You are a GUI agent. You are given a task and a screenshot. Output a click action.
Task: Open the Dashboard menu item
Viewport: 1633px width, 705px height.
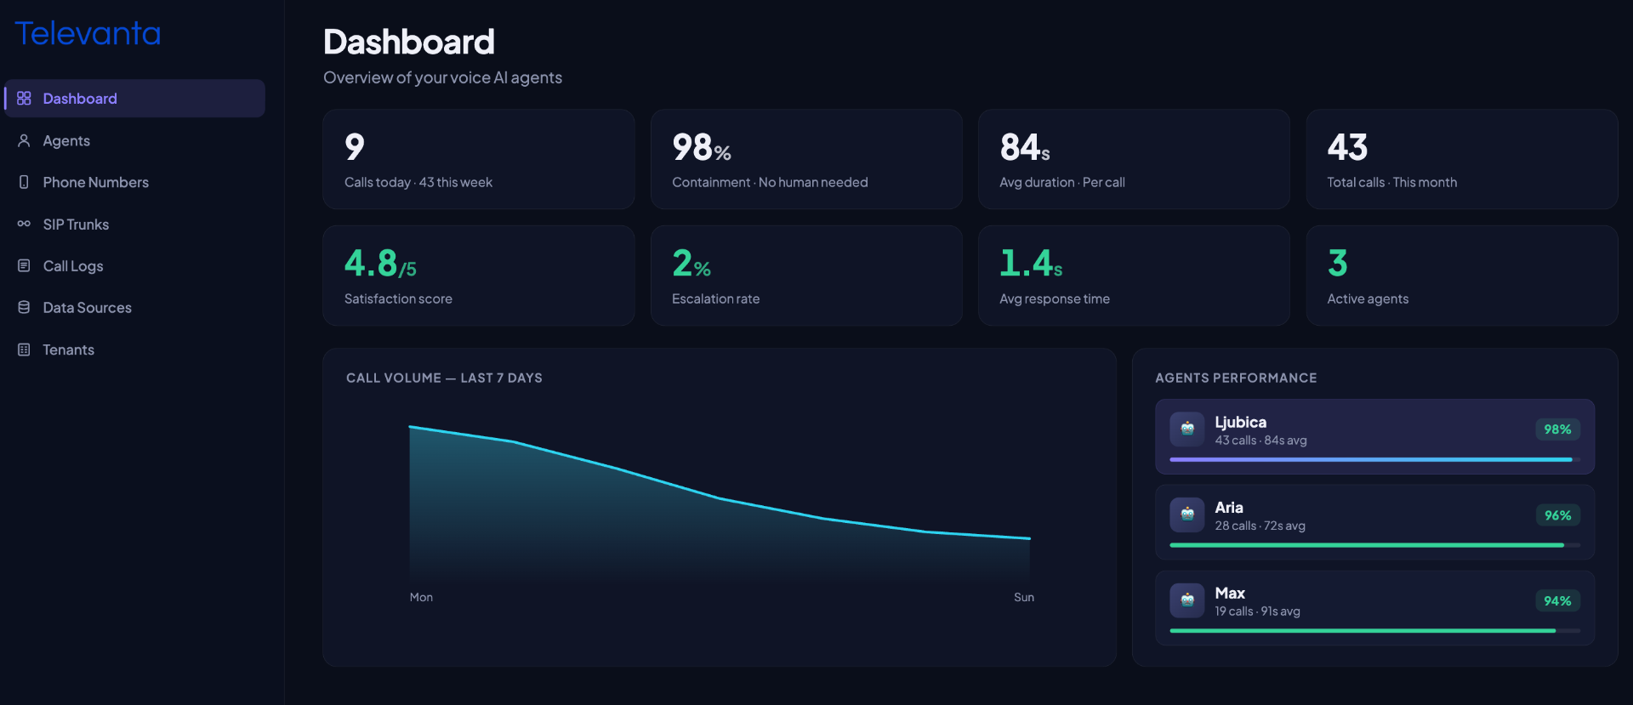[x=135, y=99]
